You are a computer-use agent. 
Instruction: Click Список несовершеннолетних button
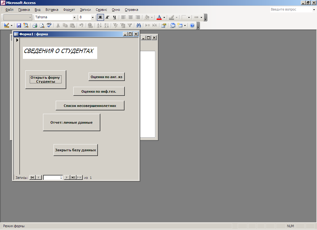[x=90, y=105]
